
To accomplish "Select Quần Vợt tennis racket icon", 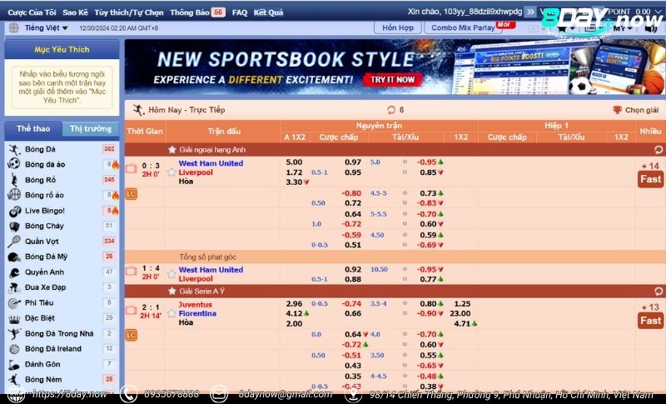I will [14, 242].
